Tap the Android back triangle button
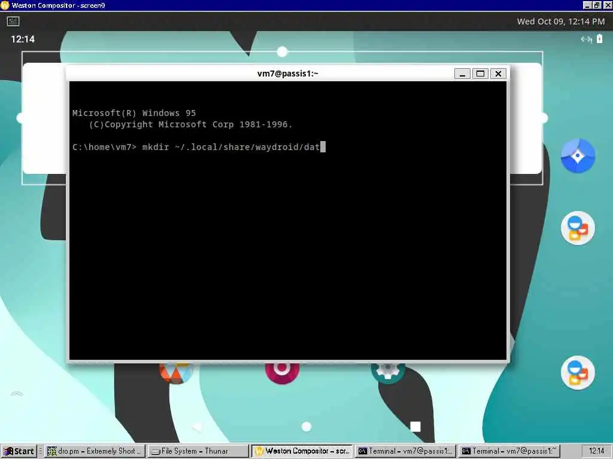Screen dimensions: 613x459 tap(198, 427)
